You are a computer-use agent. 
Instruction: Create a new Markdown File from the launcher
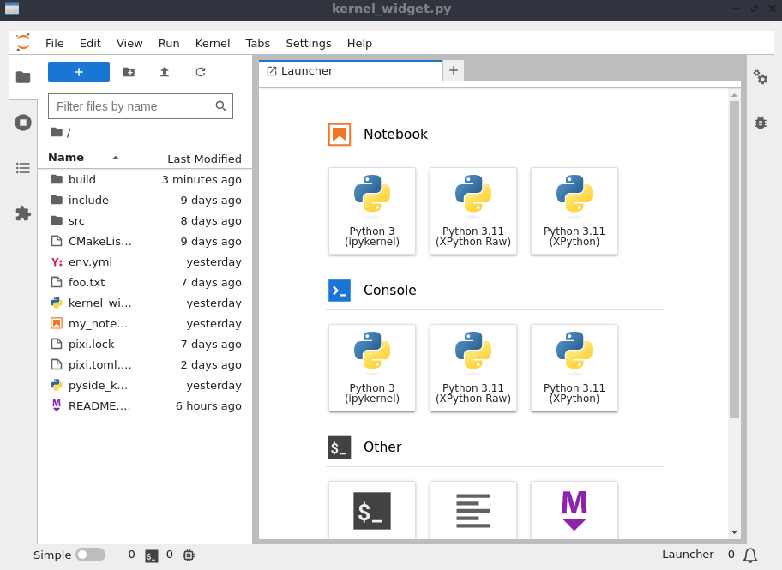574,510
